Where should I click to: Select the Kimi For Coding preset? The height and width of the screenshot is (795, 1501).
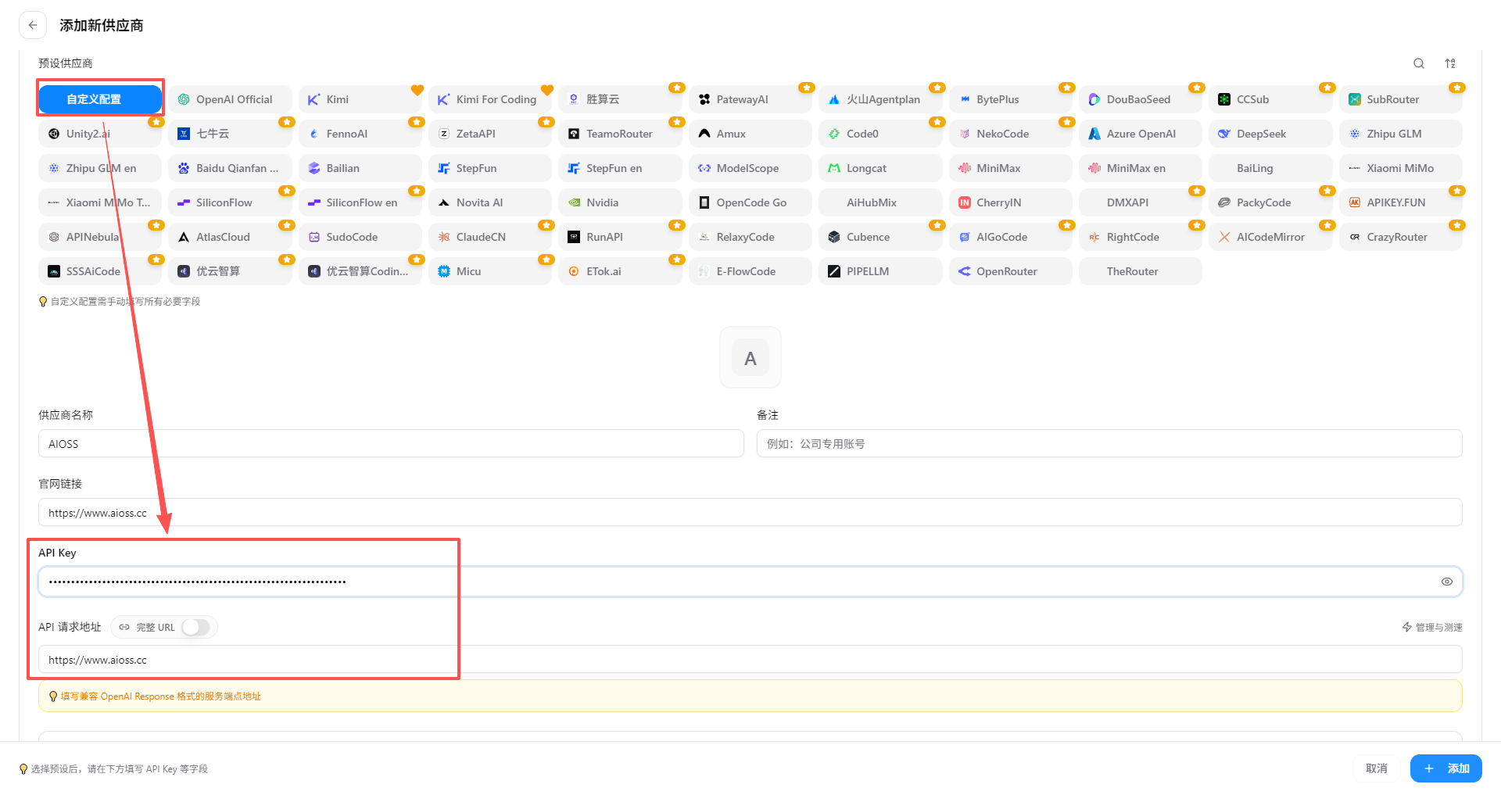click(490, 99)
